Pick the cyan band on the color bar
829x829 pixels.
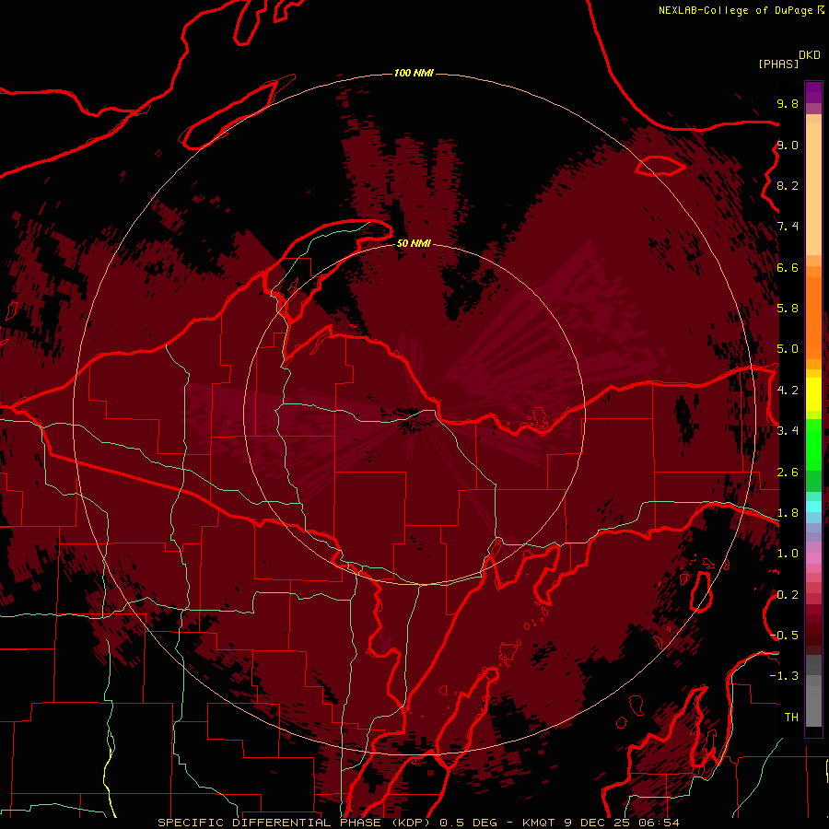813,506
